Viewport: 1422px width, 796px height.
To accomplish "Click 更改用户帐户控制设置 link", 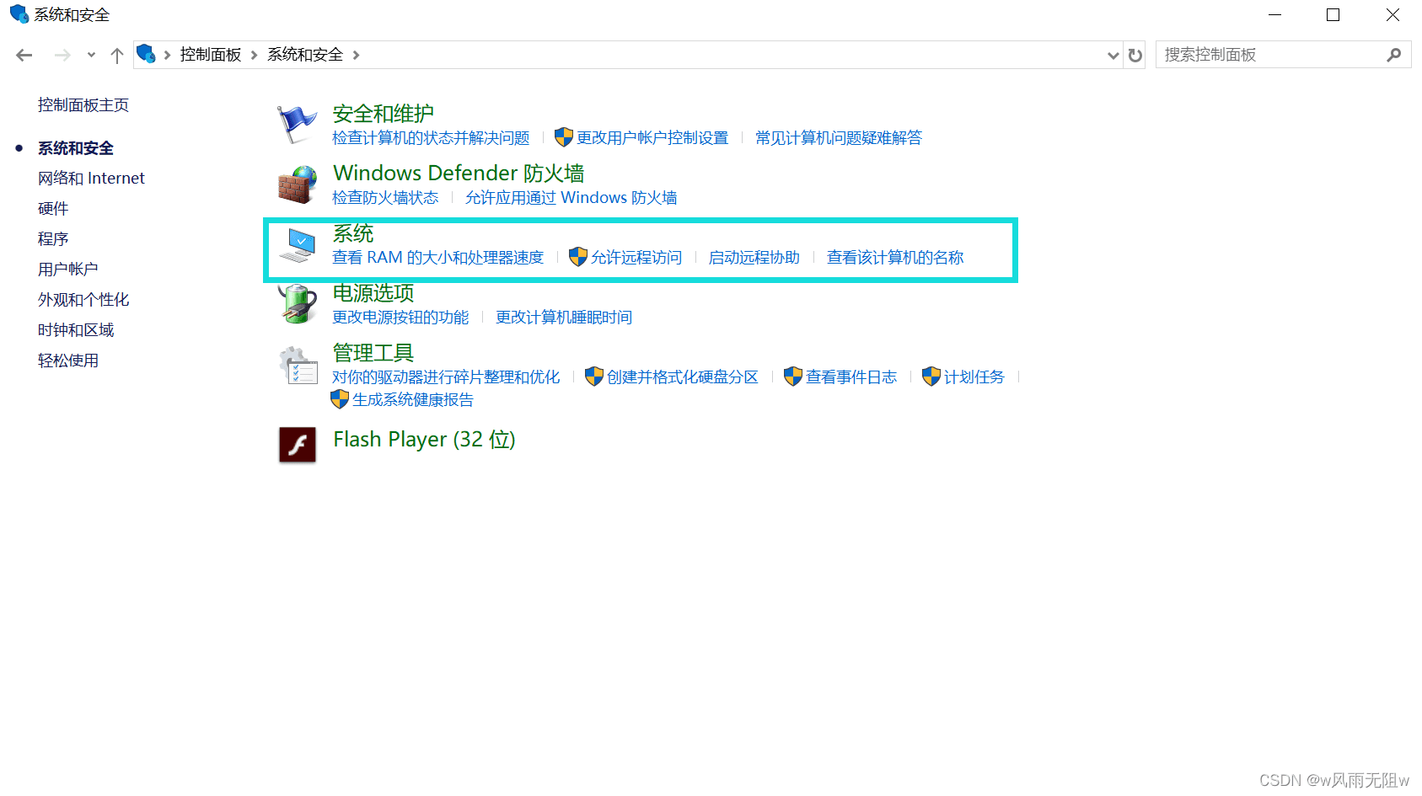I will tap(652, 138).
